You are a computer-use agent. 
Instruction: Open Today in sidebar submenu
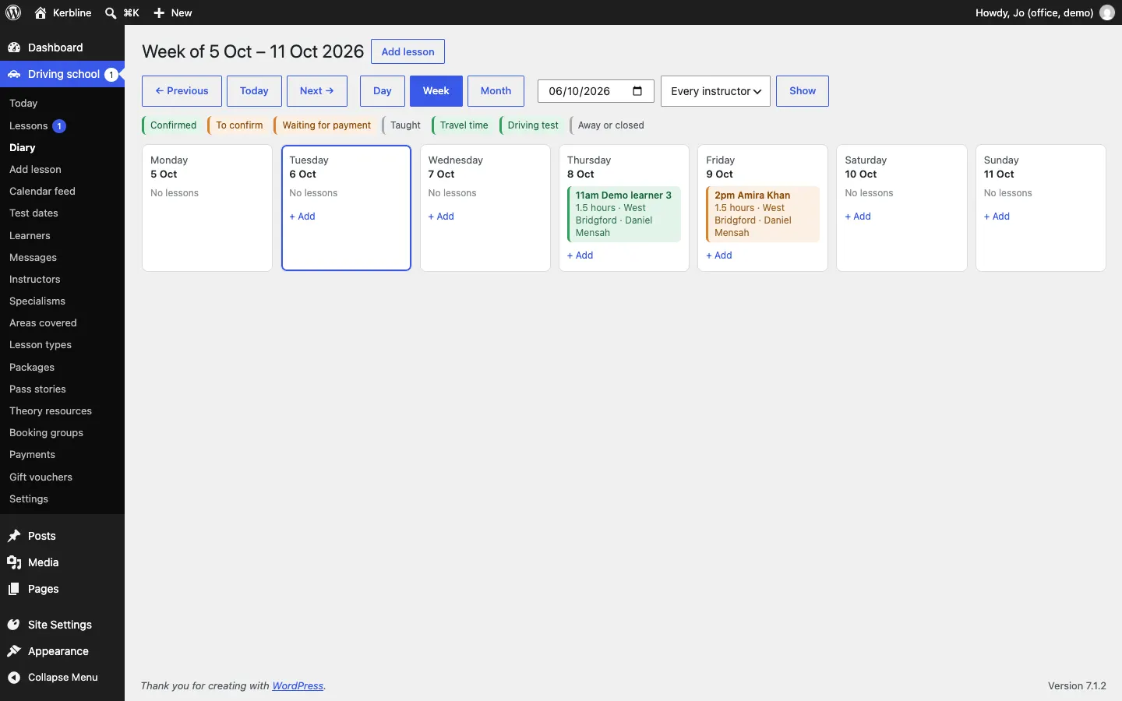23,103
